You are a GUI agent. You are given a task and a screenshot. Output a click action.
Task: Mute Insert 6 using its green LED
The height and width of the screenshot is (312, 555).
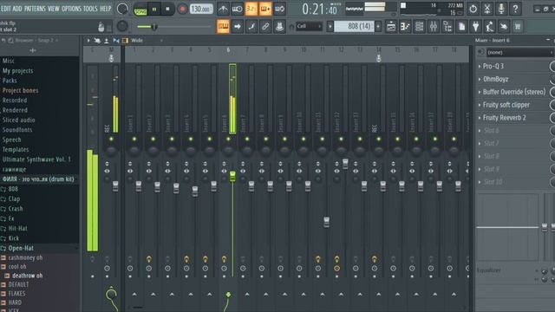228,139
